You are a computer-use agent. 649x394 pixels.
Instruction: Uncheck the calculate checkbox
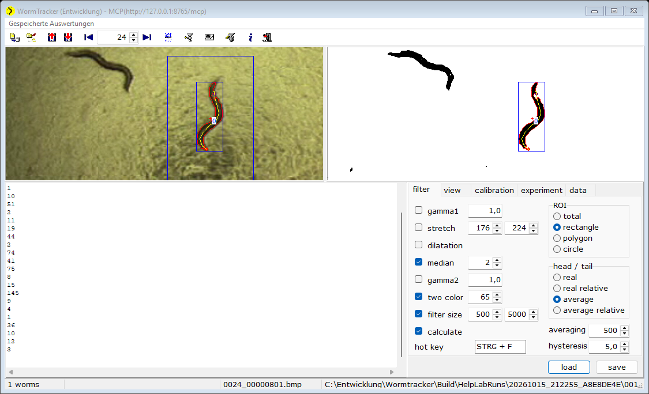coord(418,332)
